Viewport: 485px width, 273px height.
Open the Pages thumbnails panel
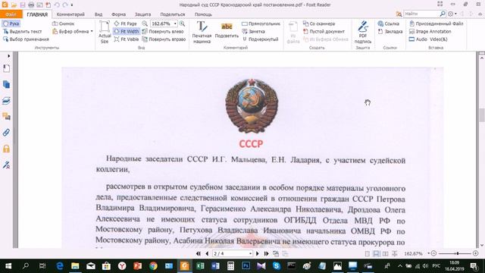pyautogui.click(x=6, y=84)
